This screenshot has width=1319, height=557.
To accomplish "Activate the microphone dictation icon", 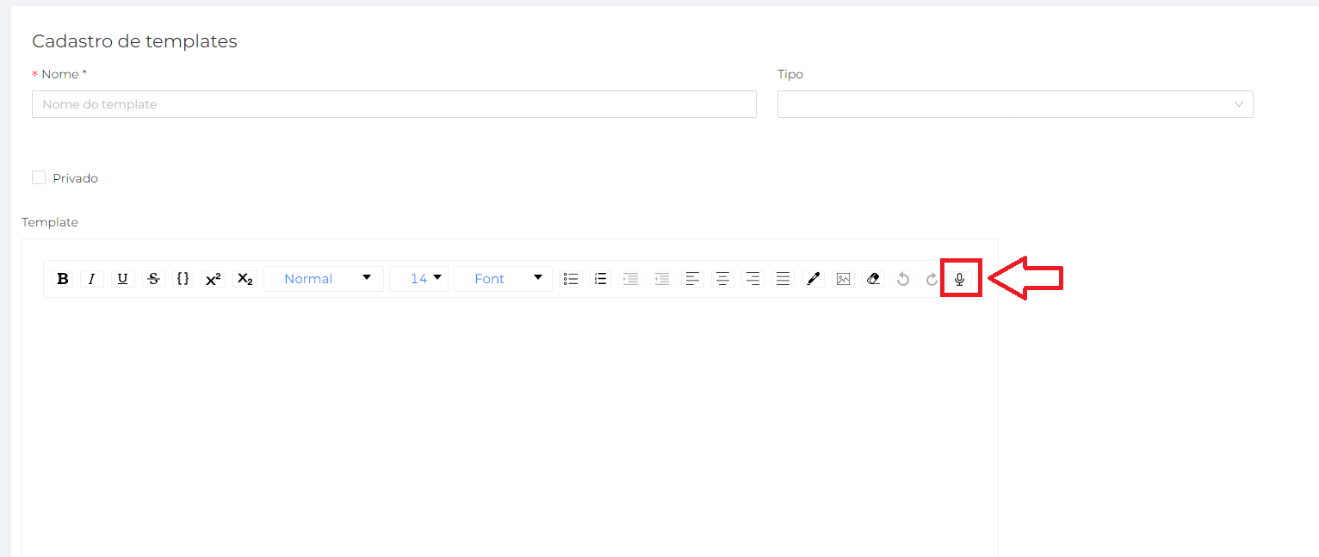I will pos(960,278).
